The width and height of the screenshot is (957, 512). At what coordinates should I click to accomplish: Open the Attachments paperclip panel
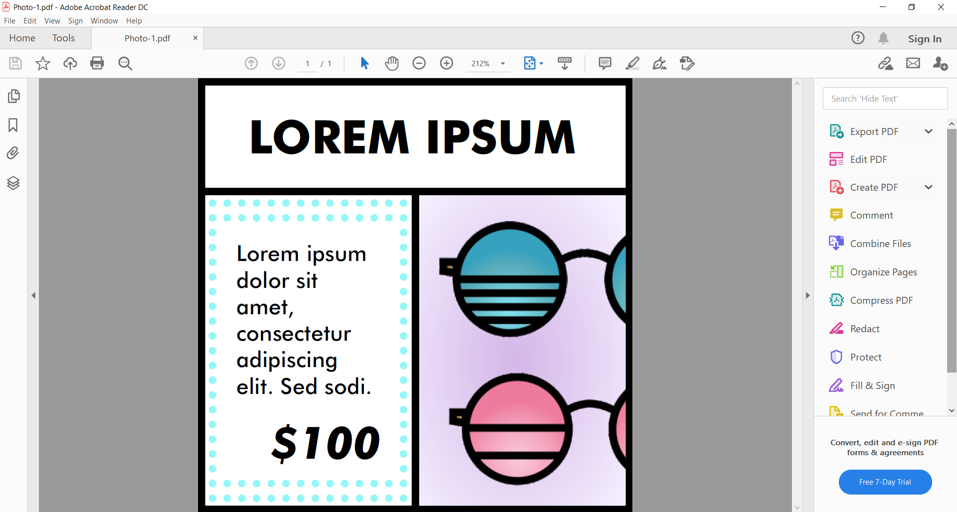click(13, 153)
